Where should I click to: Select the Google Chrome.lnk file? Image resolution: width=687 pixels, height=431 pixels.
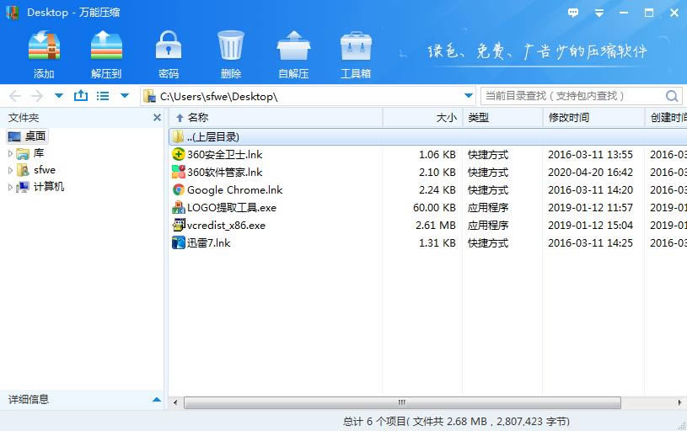(x=234, y=189)
